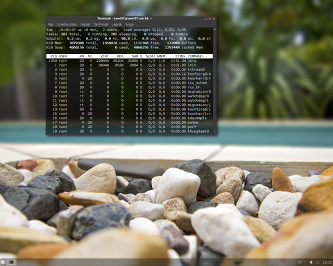Select the ksoftirqd/1 process row
Viewport: 333px width, 266px height.
(130, 109)
